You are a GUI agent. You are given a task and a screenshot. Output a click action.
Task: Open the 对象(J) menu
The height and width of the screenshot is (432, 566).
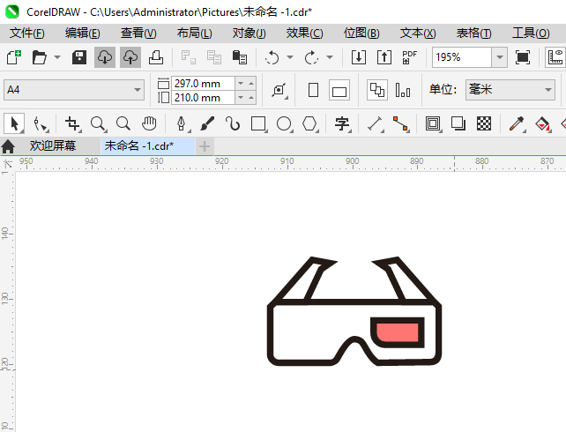(x=249, y=34)
